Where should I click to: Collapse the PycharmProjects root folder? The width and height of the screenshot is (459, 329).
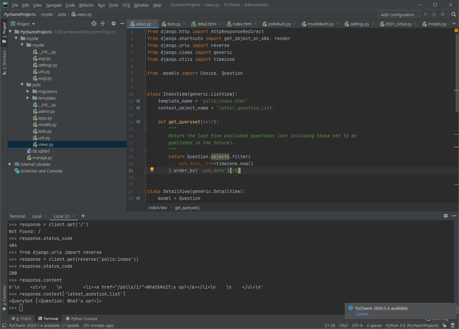tap(10, 31)
